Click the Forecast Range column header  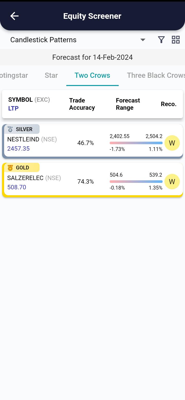(x=128, y=104)
